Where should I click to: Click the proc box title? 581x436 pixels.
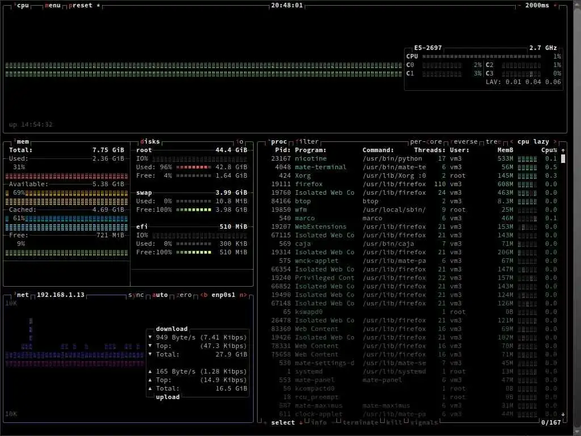(277, 141)
